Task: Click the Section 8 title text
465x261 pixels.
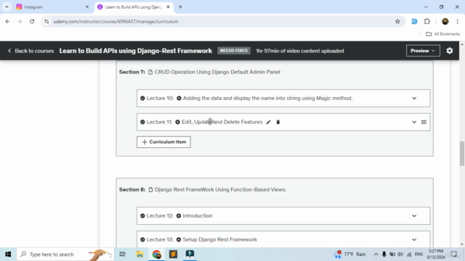Action: [220, 189]
